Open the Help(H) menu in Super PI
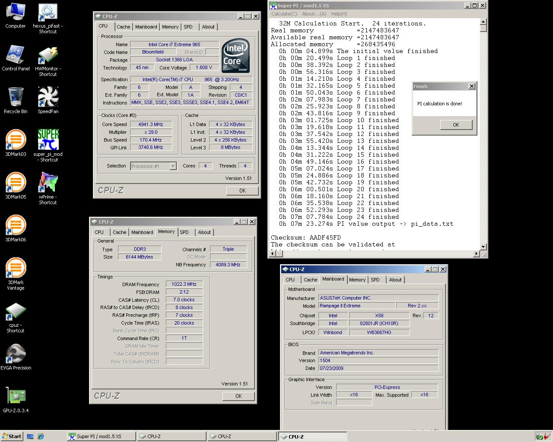553x442 pixels. click(339, 14)
